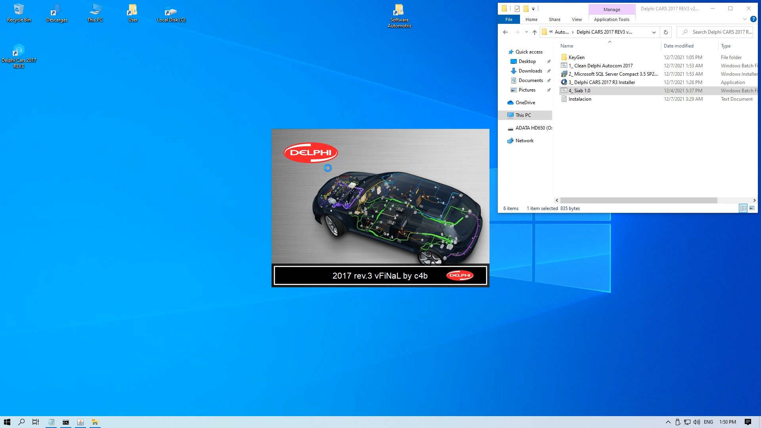761x428 pixels.
Task: Expand the address bar history dropdown
Action: (654, 32)
